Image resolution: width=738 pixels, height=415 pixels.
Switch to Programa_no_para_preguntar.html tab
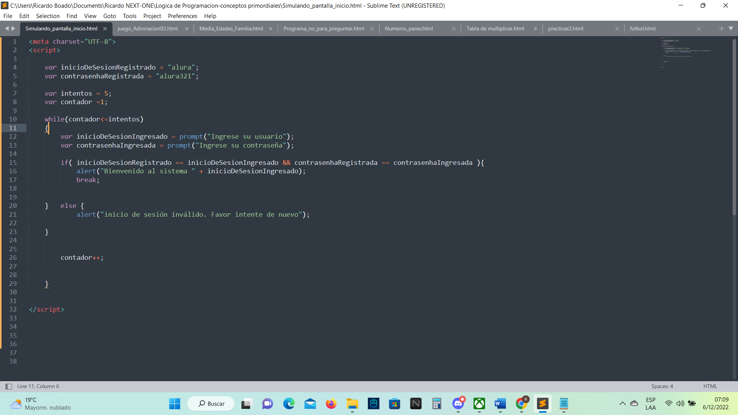(324, 29)
